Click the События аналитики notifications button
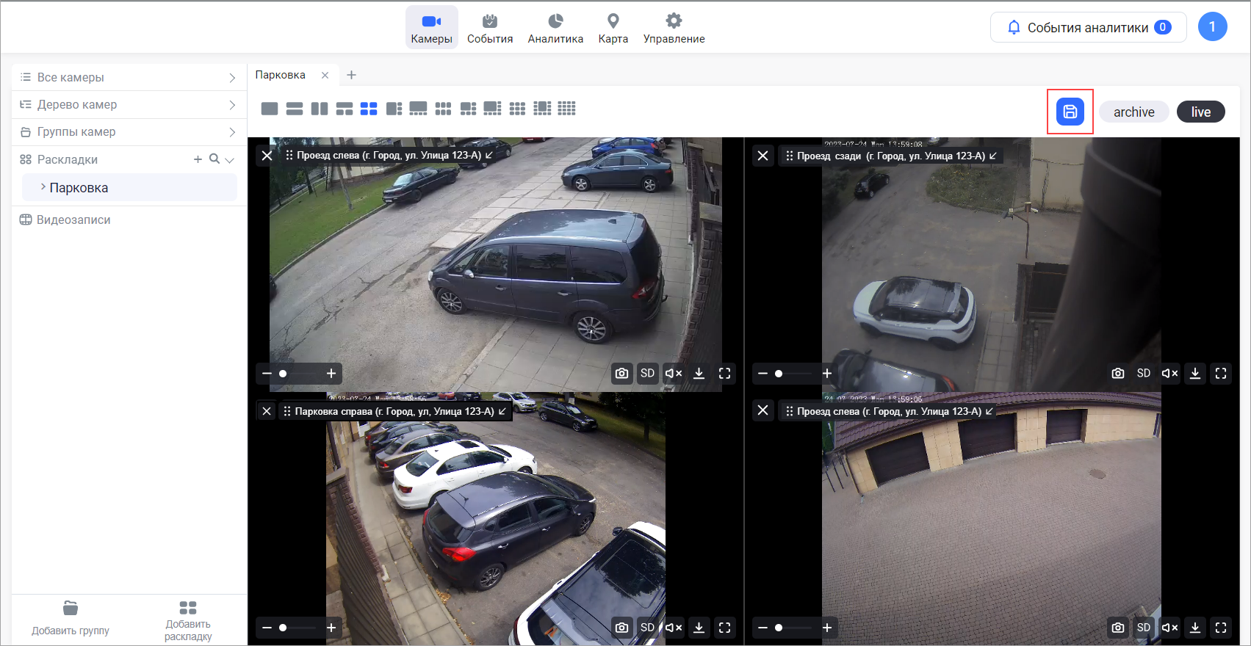Viewport: 1251px width, 646px height. [x=1088, y=27]
